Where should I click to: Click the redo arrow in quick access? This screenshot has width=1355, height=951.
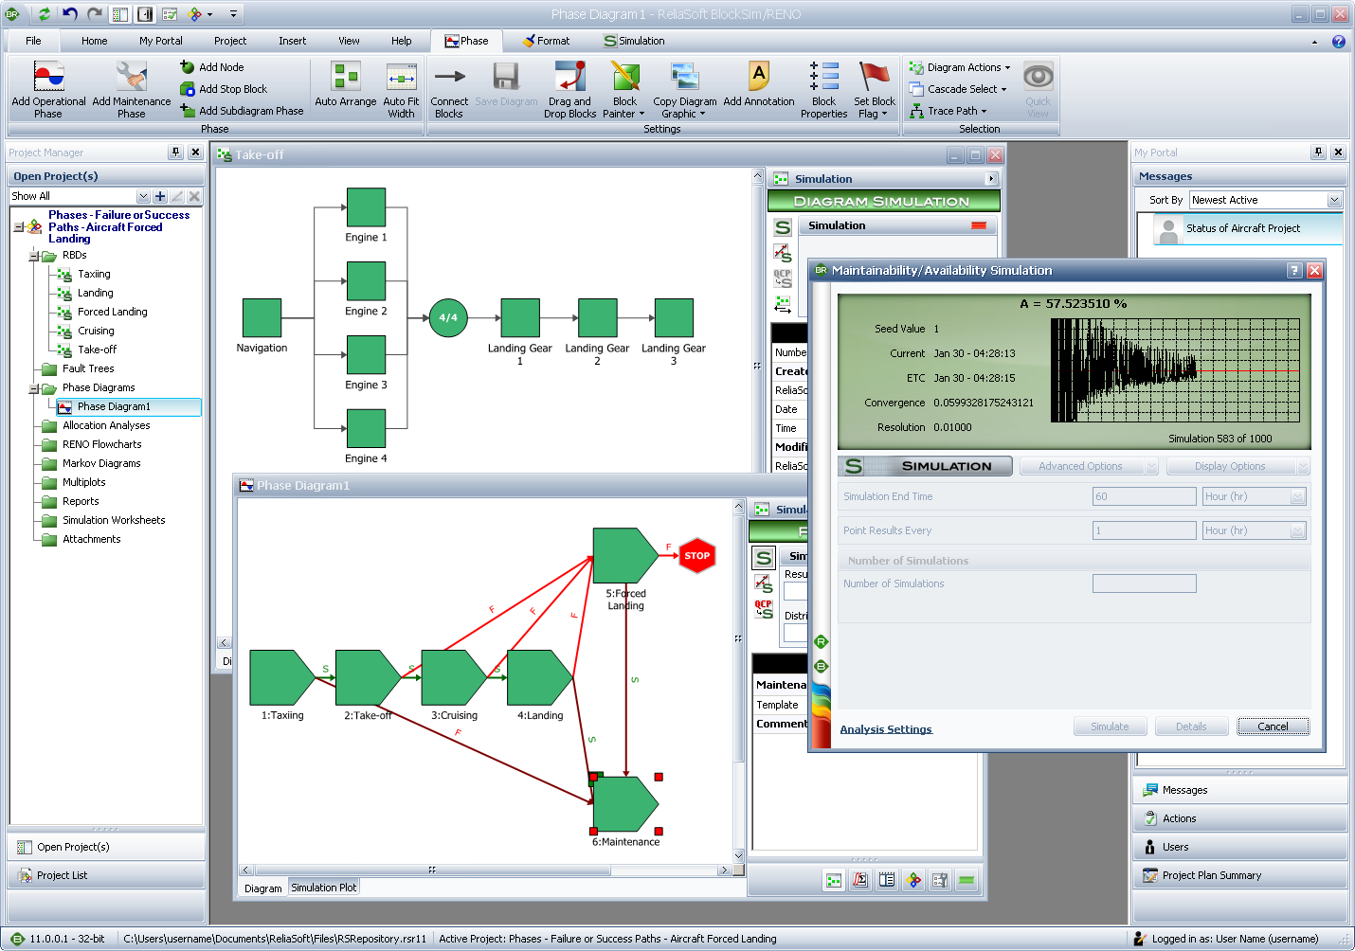pyautogui.click(x=94, y=14)
